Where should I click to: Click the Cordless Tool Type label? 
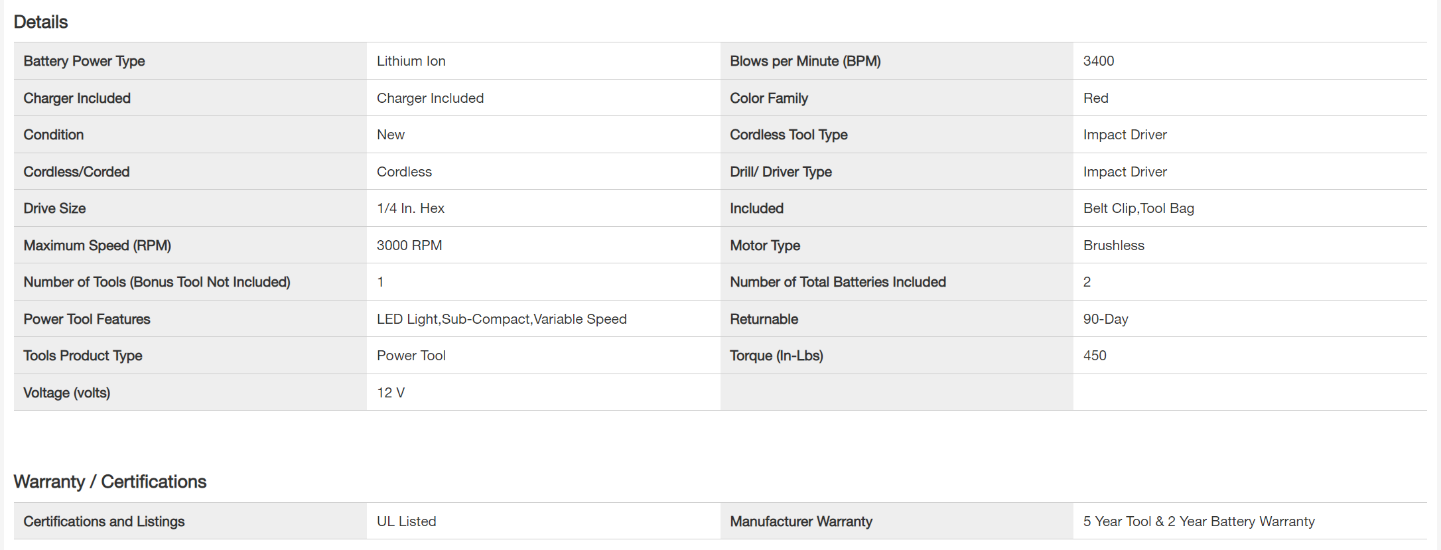[x=788, y=135]
